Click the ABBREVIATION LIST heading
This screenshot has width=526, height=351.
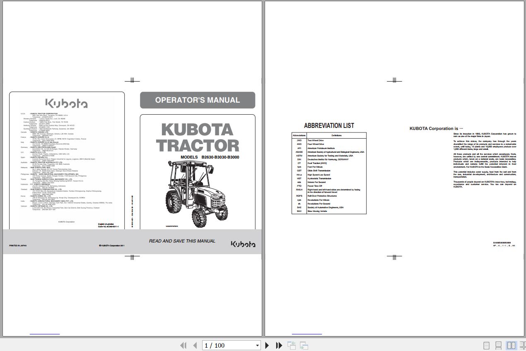click(x=329, y=125)
